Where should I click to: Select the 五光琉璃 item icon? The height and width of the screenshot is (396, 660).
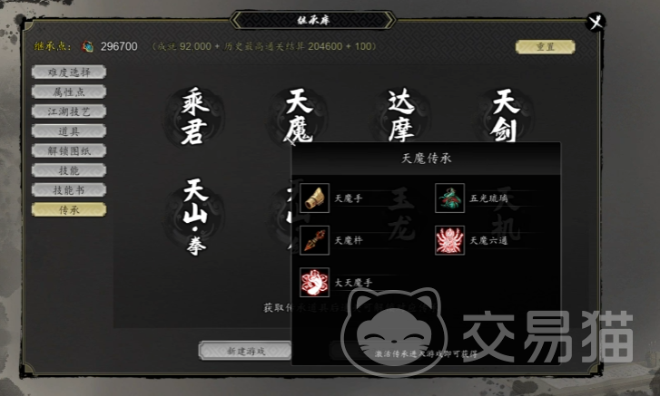coord(449,198)
